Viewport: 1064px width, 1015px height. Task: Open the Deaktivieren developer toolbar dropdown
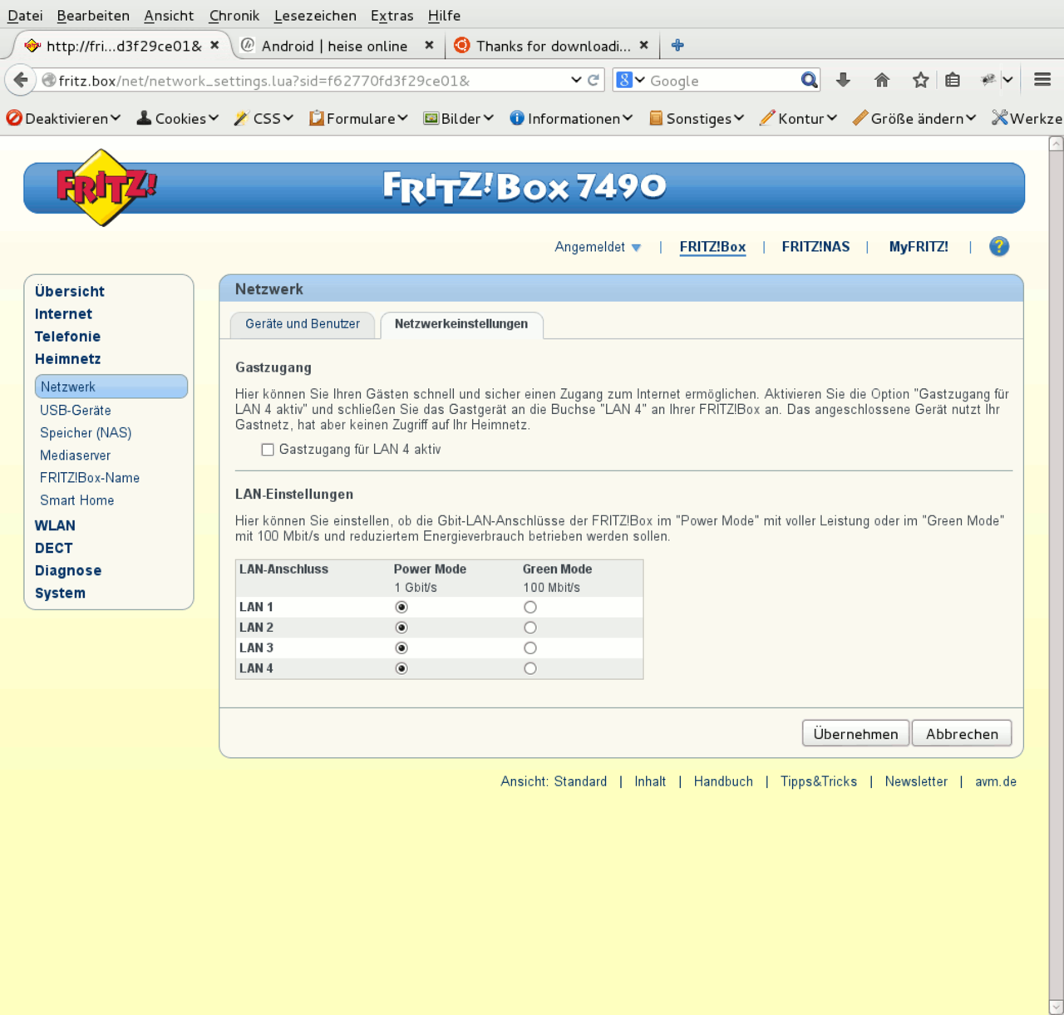[63, 118]
